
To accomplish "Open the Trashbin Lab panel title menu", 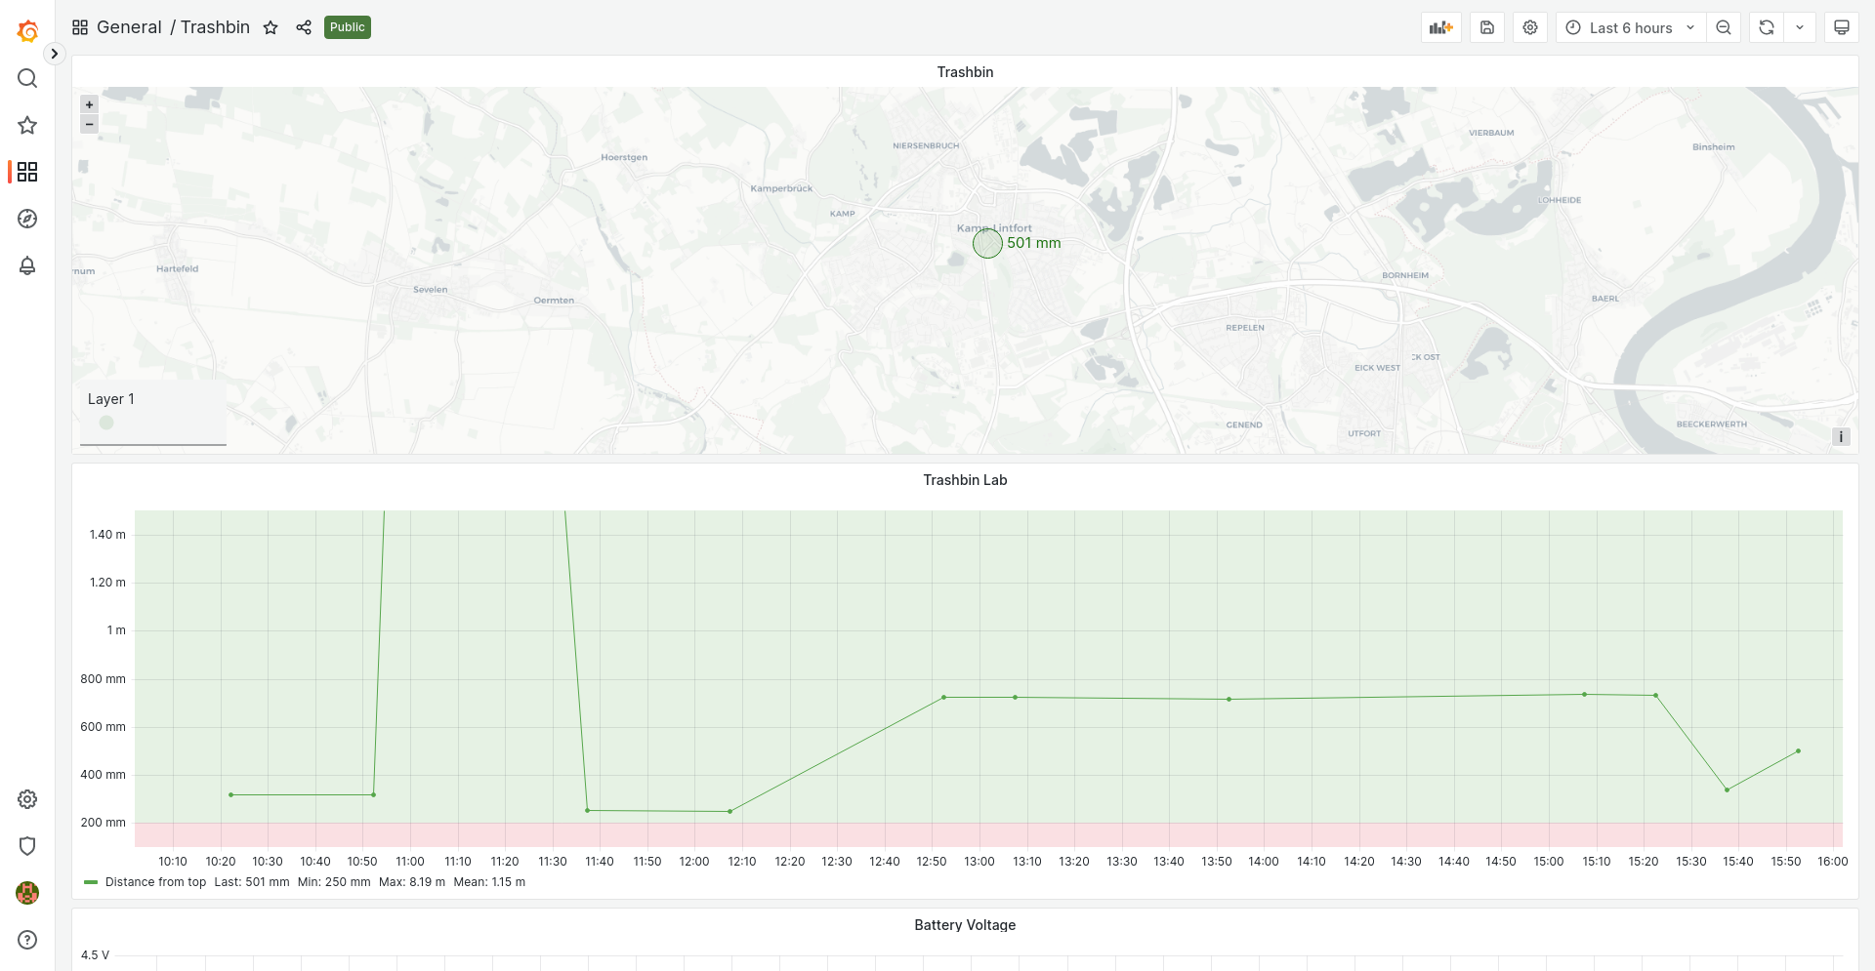I will tap(964, 480).
